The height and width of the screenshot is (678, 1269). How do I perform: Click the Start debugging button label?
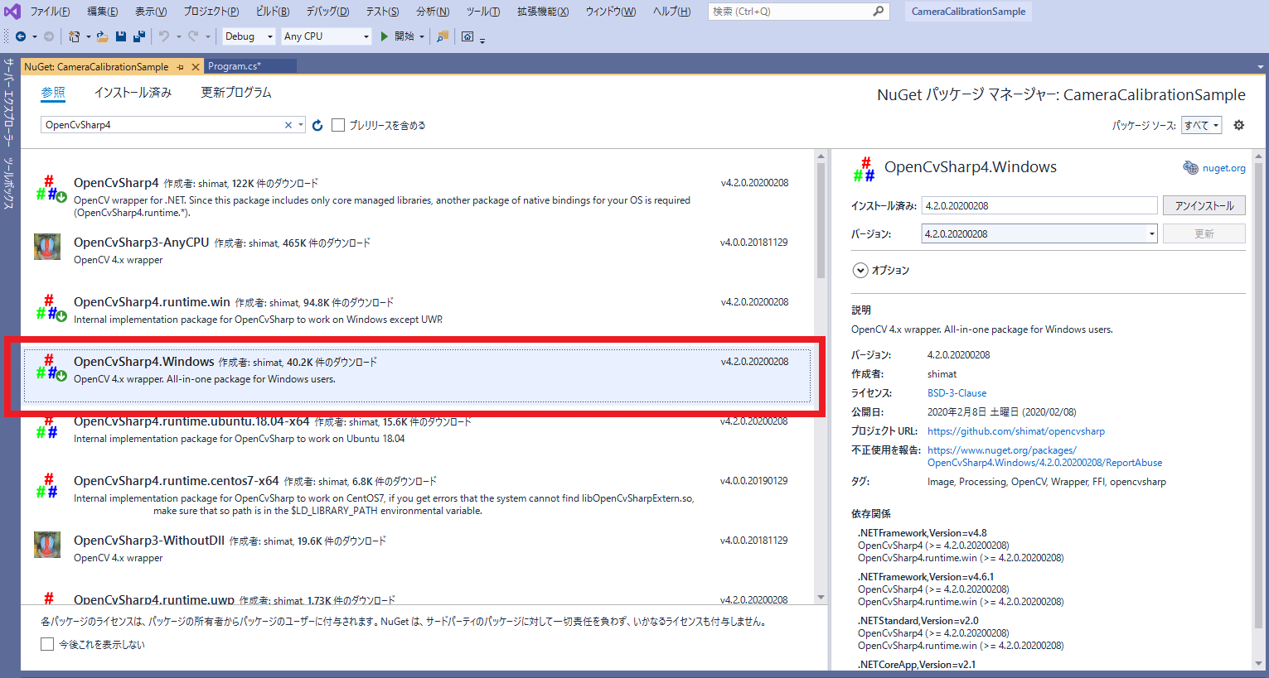404,36
